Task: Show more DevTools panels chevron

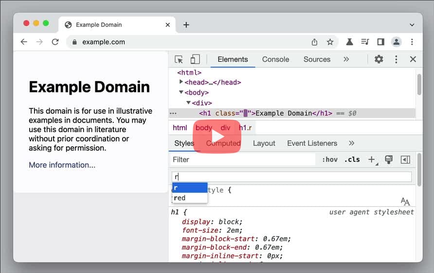Action: [x=346, y=59]
